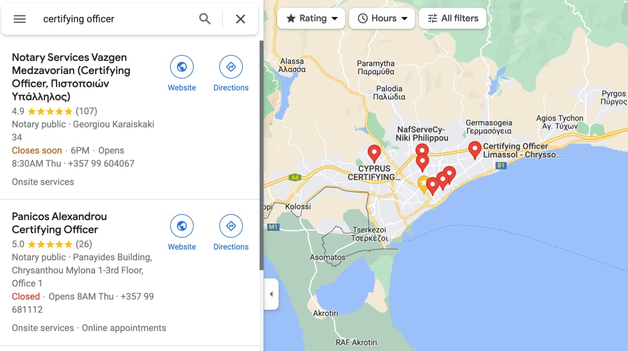Collapse the side panel with the arrow

[x=271, y=294]
